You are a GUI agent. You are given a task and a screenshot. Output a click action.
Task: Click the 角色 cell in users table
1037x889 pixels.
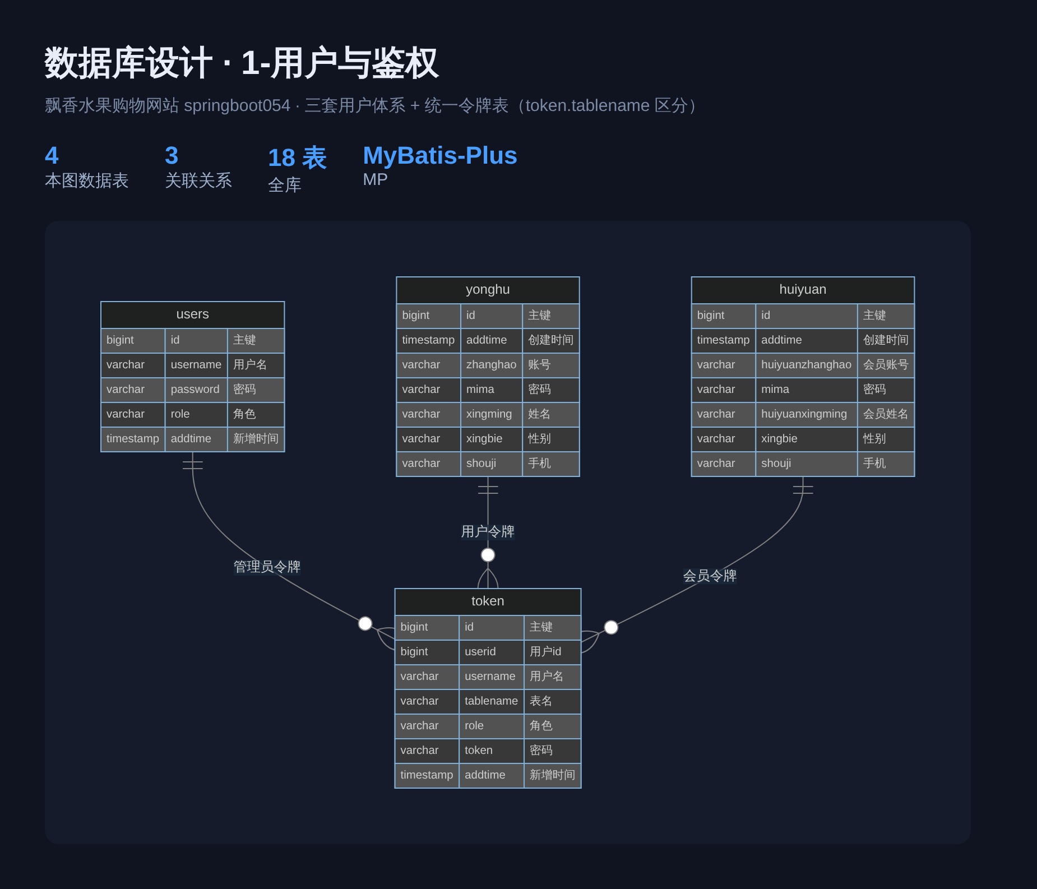click(x=256, y=414)
